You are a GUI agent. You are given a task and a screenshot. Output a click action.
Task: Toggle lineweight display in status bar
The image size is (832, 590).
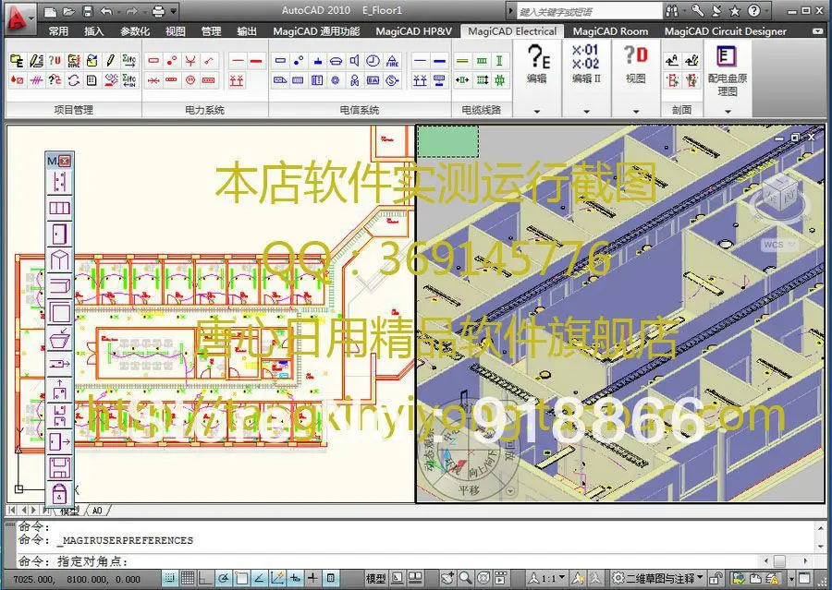(312, 578)
